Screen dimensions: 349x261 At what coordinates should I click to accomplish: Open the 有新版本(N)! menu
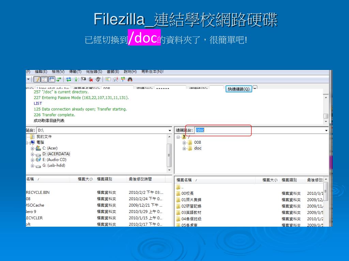coord(152,72)
